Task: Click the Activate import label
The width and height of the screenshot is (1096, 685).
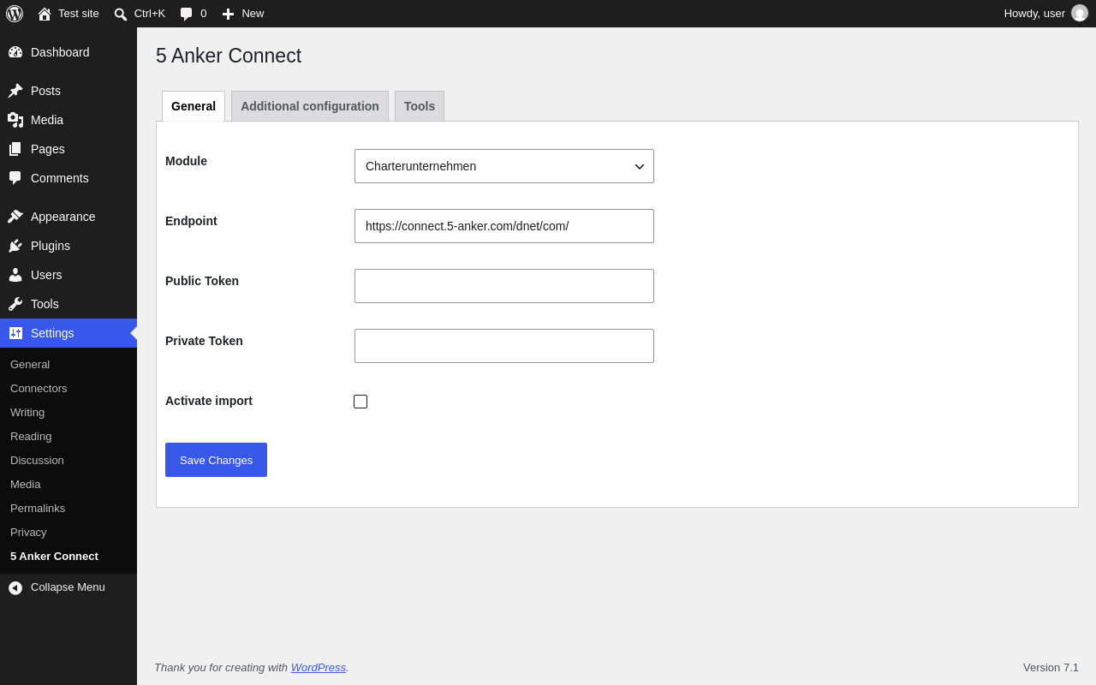Action: [x=209, y=401]
